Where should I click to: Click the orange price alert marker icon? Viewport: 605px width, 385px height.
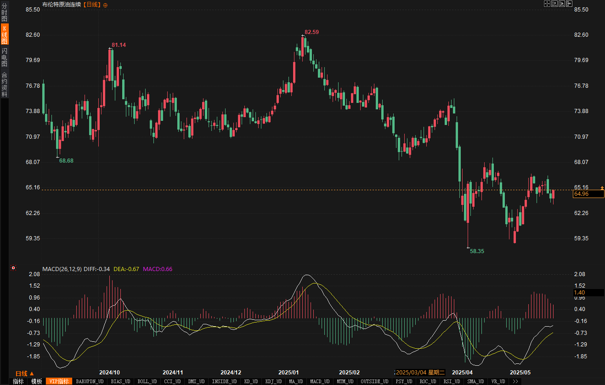tap(602, 188)
